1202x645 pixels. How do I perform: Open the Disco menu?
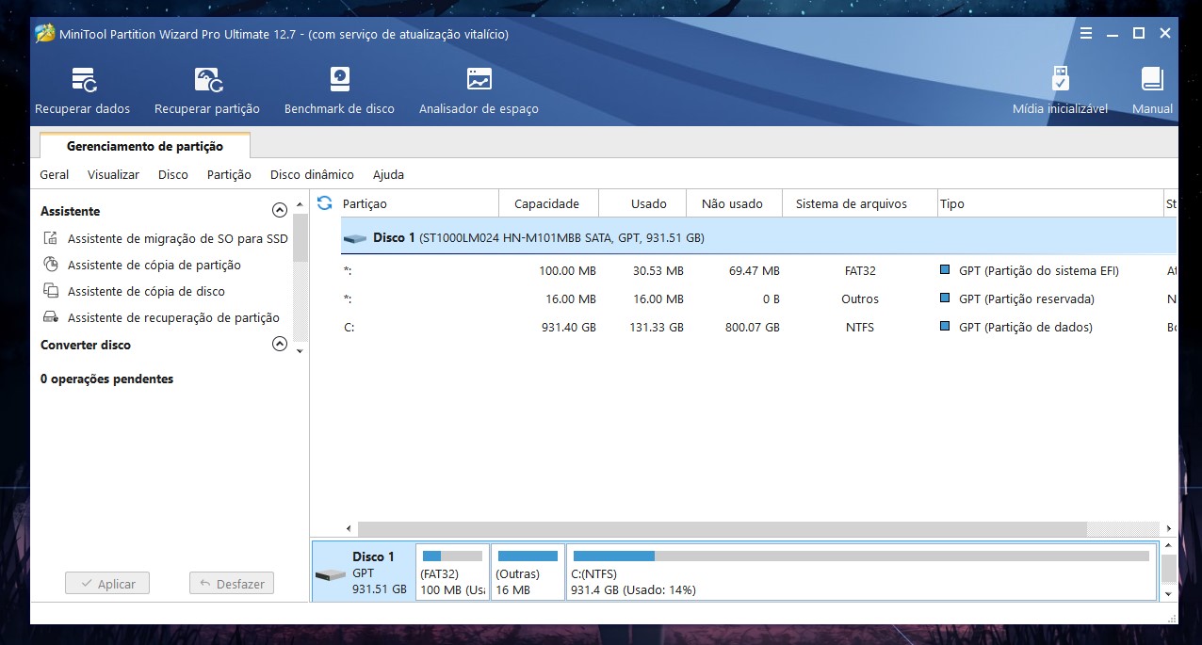[173, 175]
